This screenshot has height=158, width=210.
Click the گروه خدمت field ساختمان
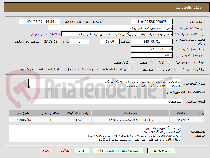tap(105, 101)
